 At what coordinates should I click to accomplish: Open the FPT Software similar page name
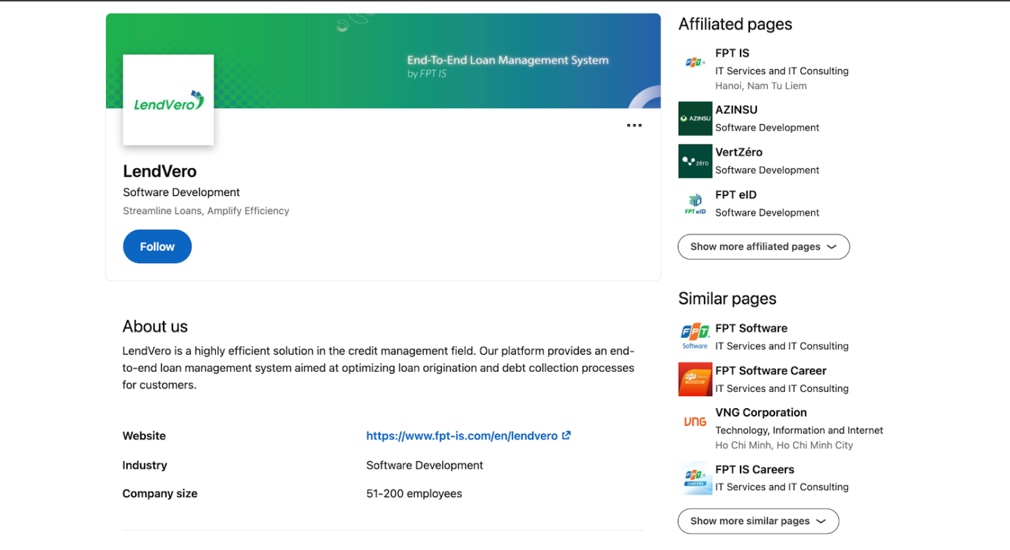click(751, 328)
